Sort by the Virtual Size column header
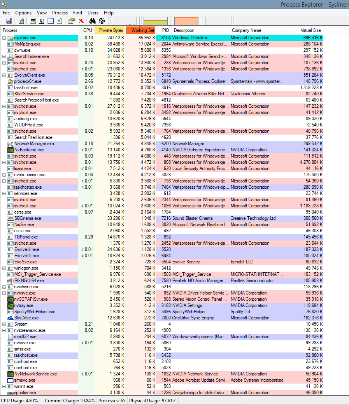The image size is (349, 405). pos(304,30)
